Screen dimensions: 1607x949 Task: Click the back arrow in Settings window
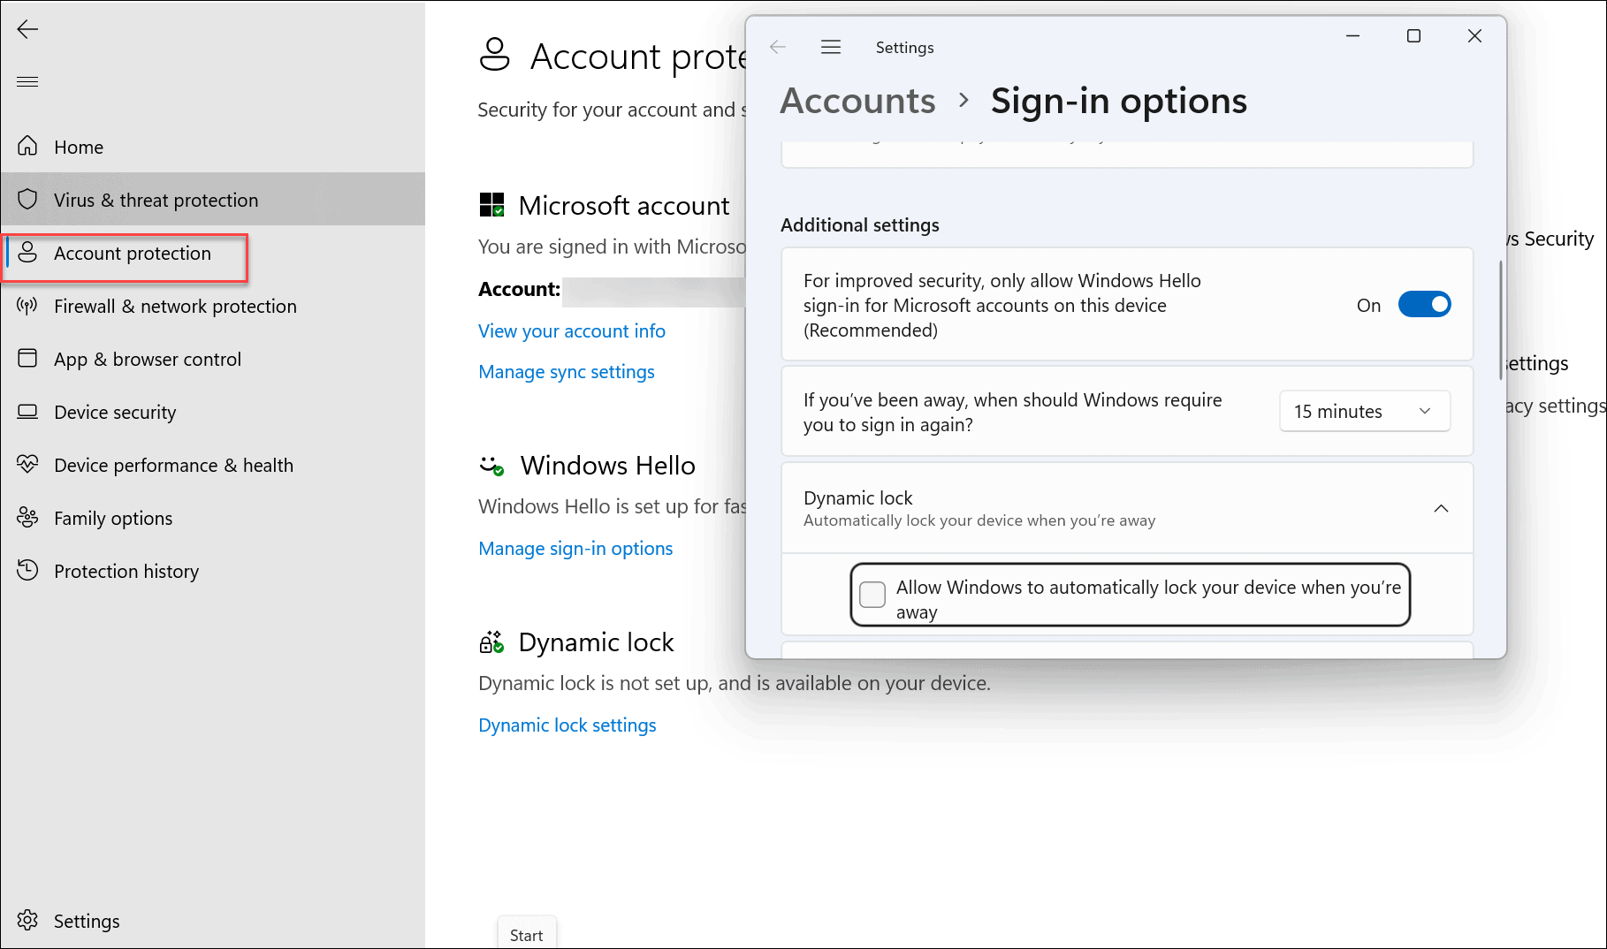point(777,47)
